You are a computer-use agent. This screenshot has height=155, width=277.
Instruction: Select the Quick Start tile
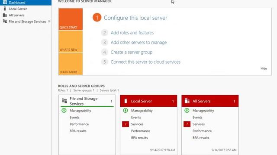71,19
